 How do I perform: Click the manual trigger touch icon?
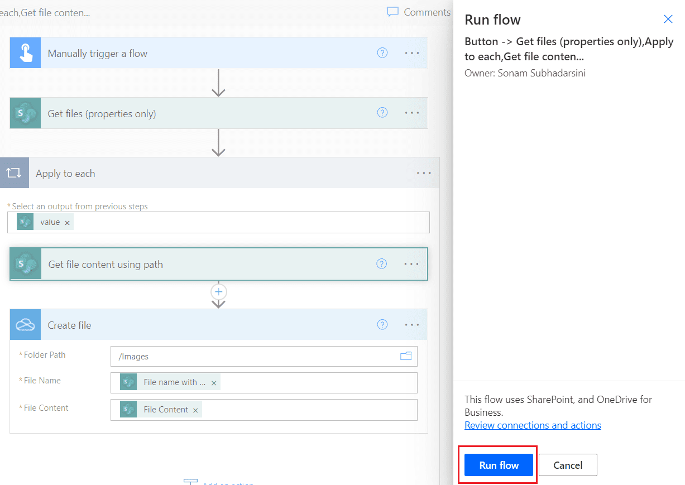coord(25,52)
